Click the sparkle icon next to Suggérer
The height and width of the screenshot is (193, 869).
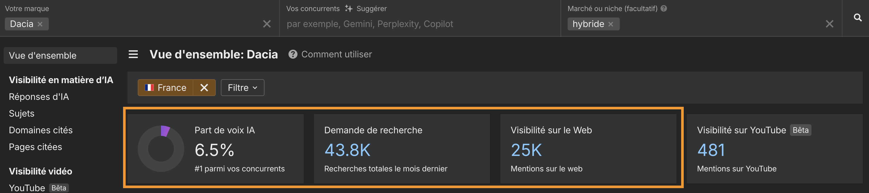tap(349, 8)
